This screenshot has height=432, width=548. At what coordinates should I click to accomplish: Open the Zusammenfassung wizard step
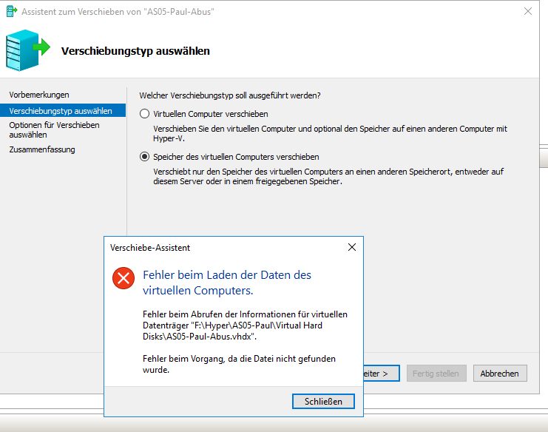(42, 149)
